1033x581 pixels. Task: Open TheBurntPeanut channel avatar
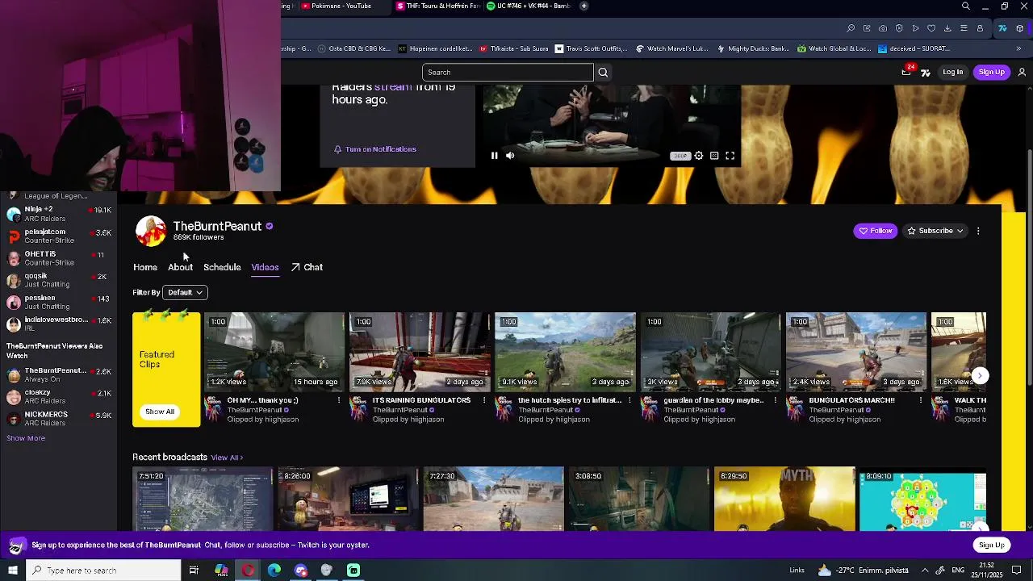150,231
